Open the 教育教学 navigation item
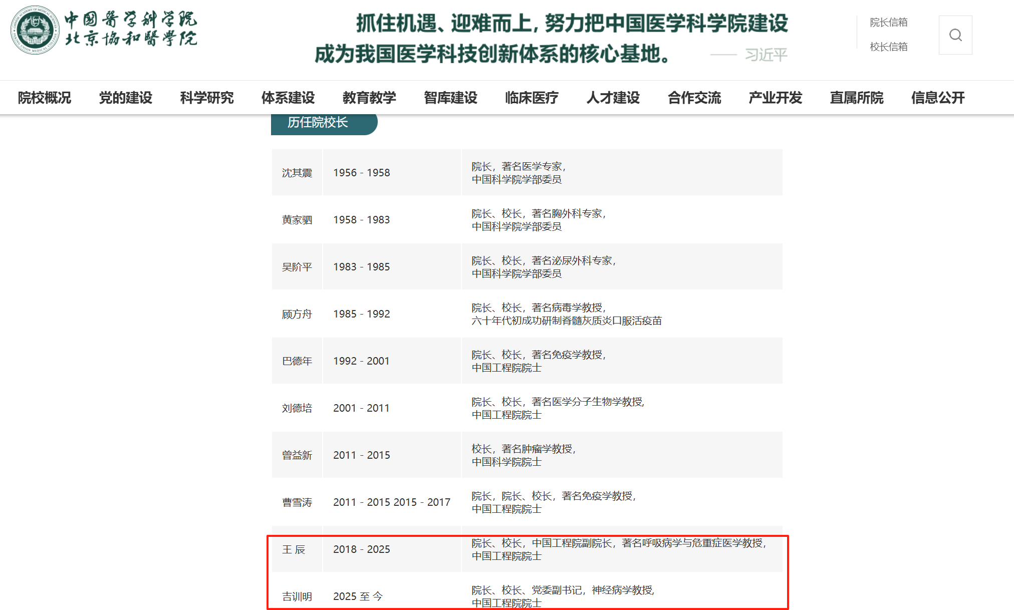This screenshot has height=610, width=1014. 369,98
